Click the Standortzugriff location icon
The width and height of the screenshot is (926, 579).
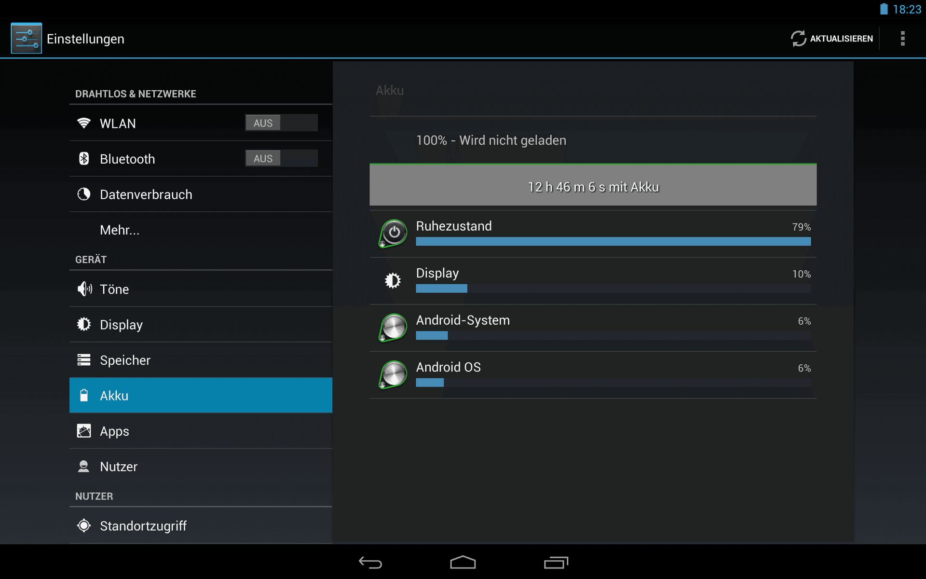84,525
